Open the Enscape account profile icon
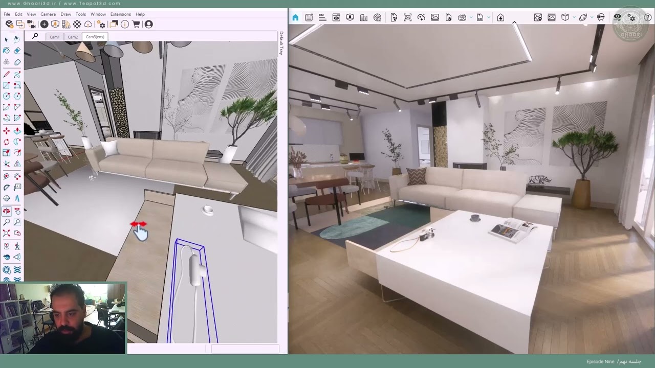 148,24
